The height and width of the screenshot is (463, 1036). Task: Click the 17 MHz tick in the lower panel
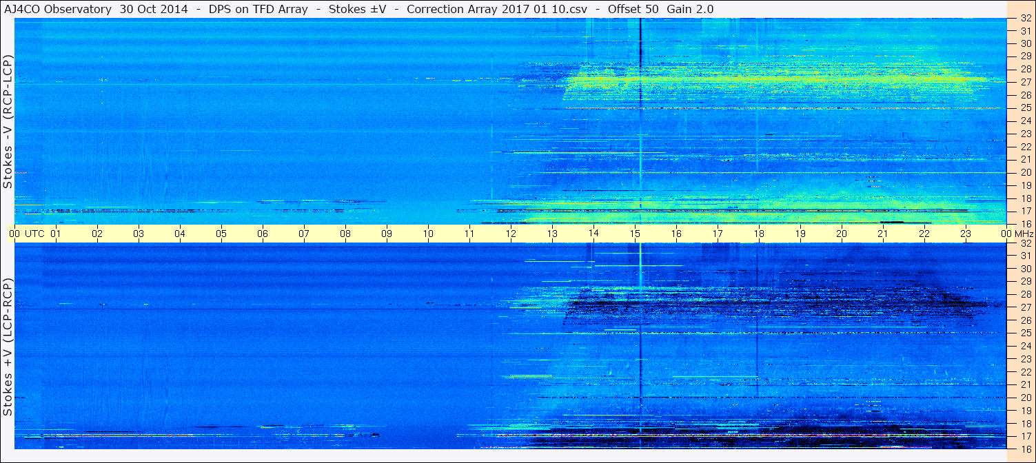(x=1026, y=436)
